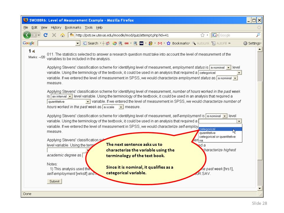Reload the page with the Refresh icon
This screenshot has width=284, height=213.
pos(46,35)
